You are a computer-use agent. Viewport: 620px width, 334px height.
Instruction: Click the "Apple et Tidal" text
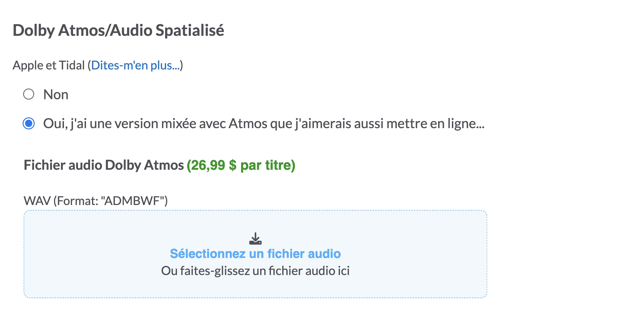49,66
